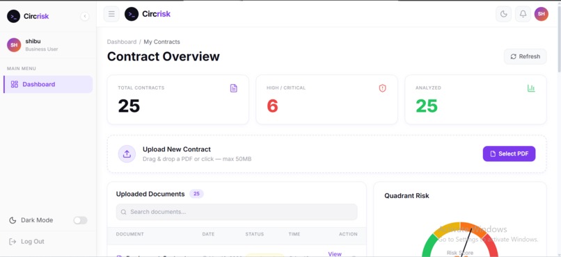
Task: Click the My Contracts breadcrumb
Action: click(161, 42)
